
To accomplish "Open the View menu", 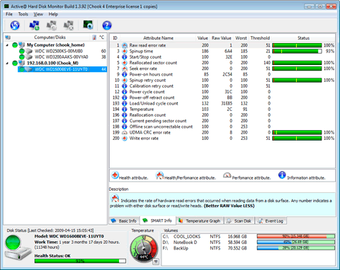I will coord(38,14).
